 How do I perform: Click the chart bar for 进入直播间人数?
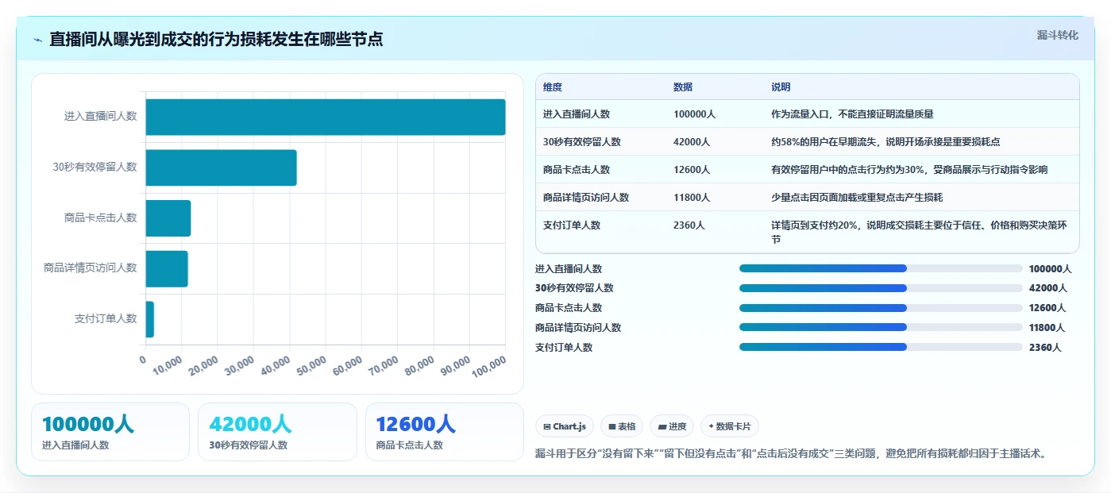click(x=326, y=117)
